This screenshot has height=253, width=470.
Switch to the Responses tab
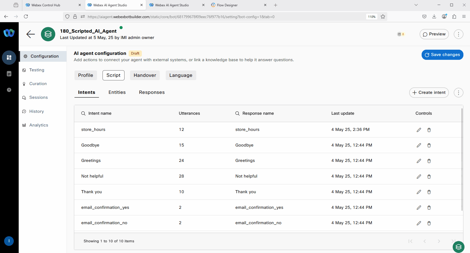click(152, 92)
